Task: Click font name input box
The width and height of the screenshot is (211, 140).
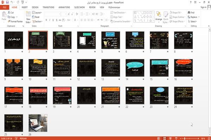Action: (52, 14)
